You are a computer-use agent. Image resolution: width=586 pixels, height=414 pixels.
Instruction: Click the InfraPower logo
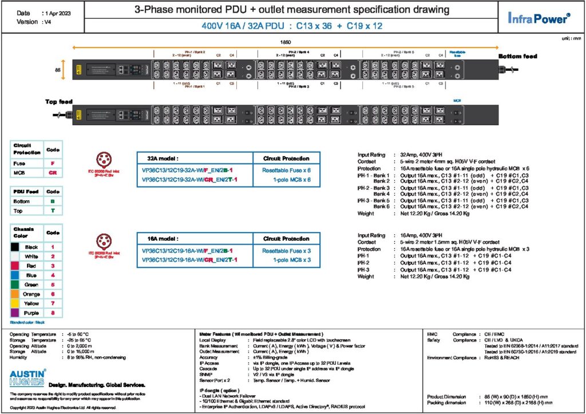539,18
